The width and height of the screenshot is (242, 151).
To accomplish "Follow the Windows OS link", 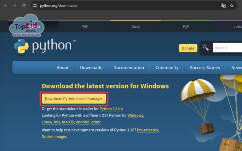I will (x=135, y=115).
